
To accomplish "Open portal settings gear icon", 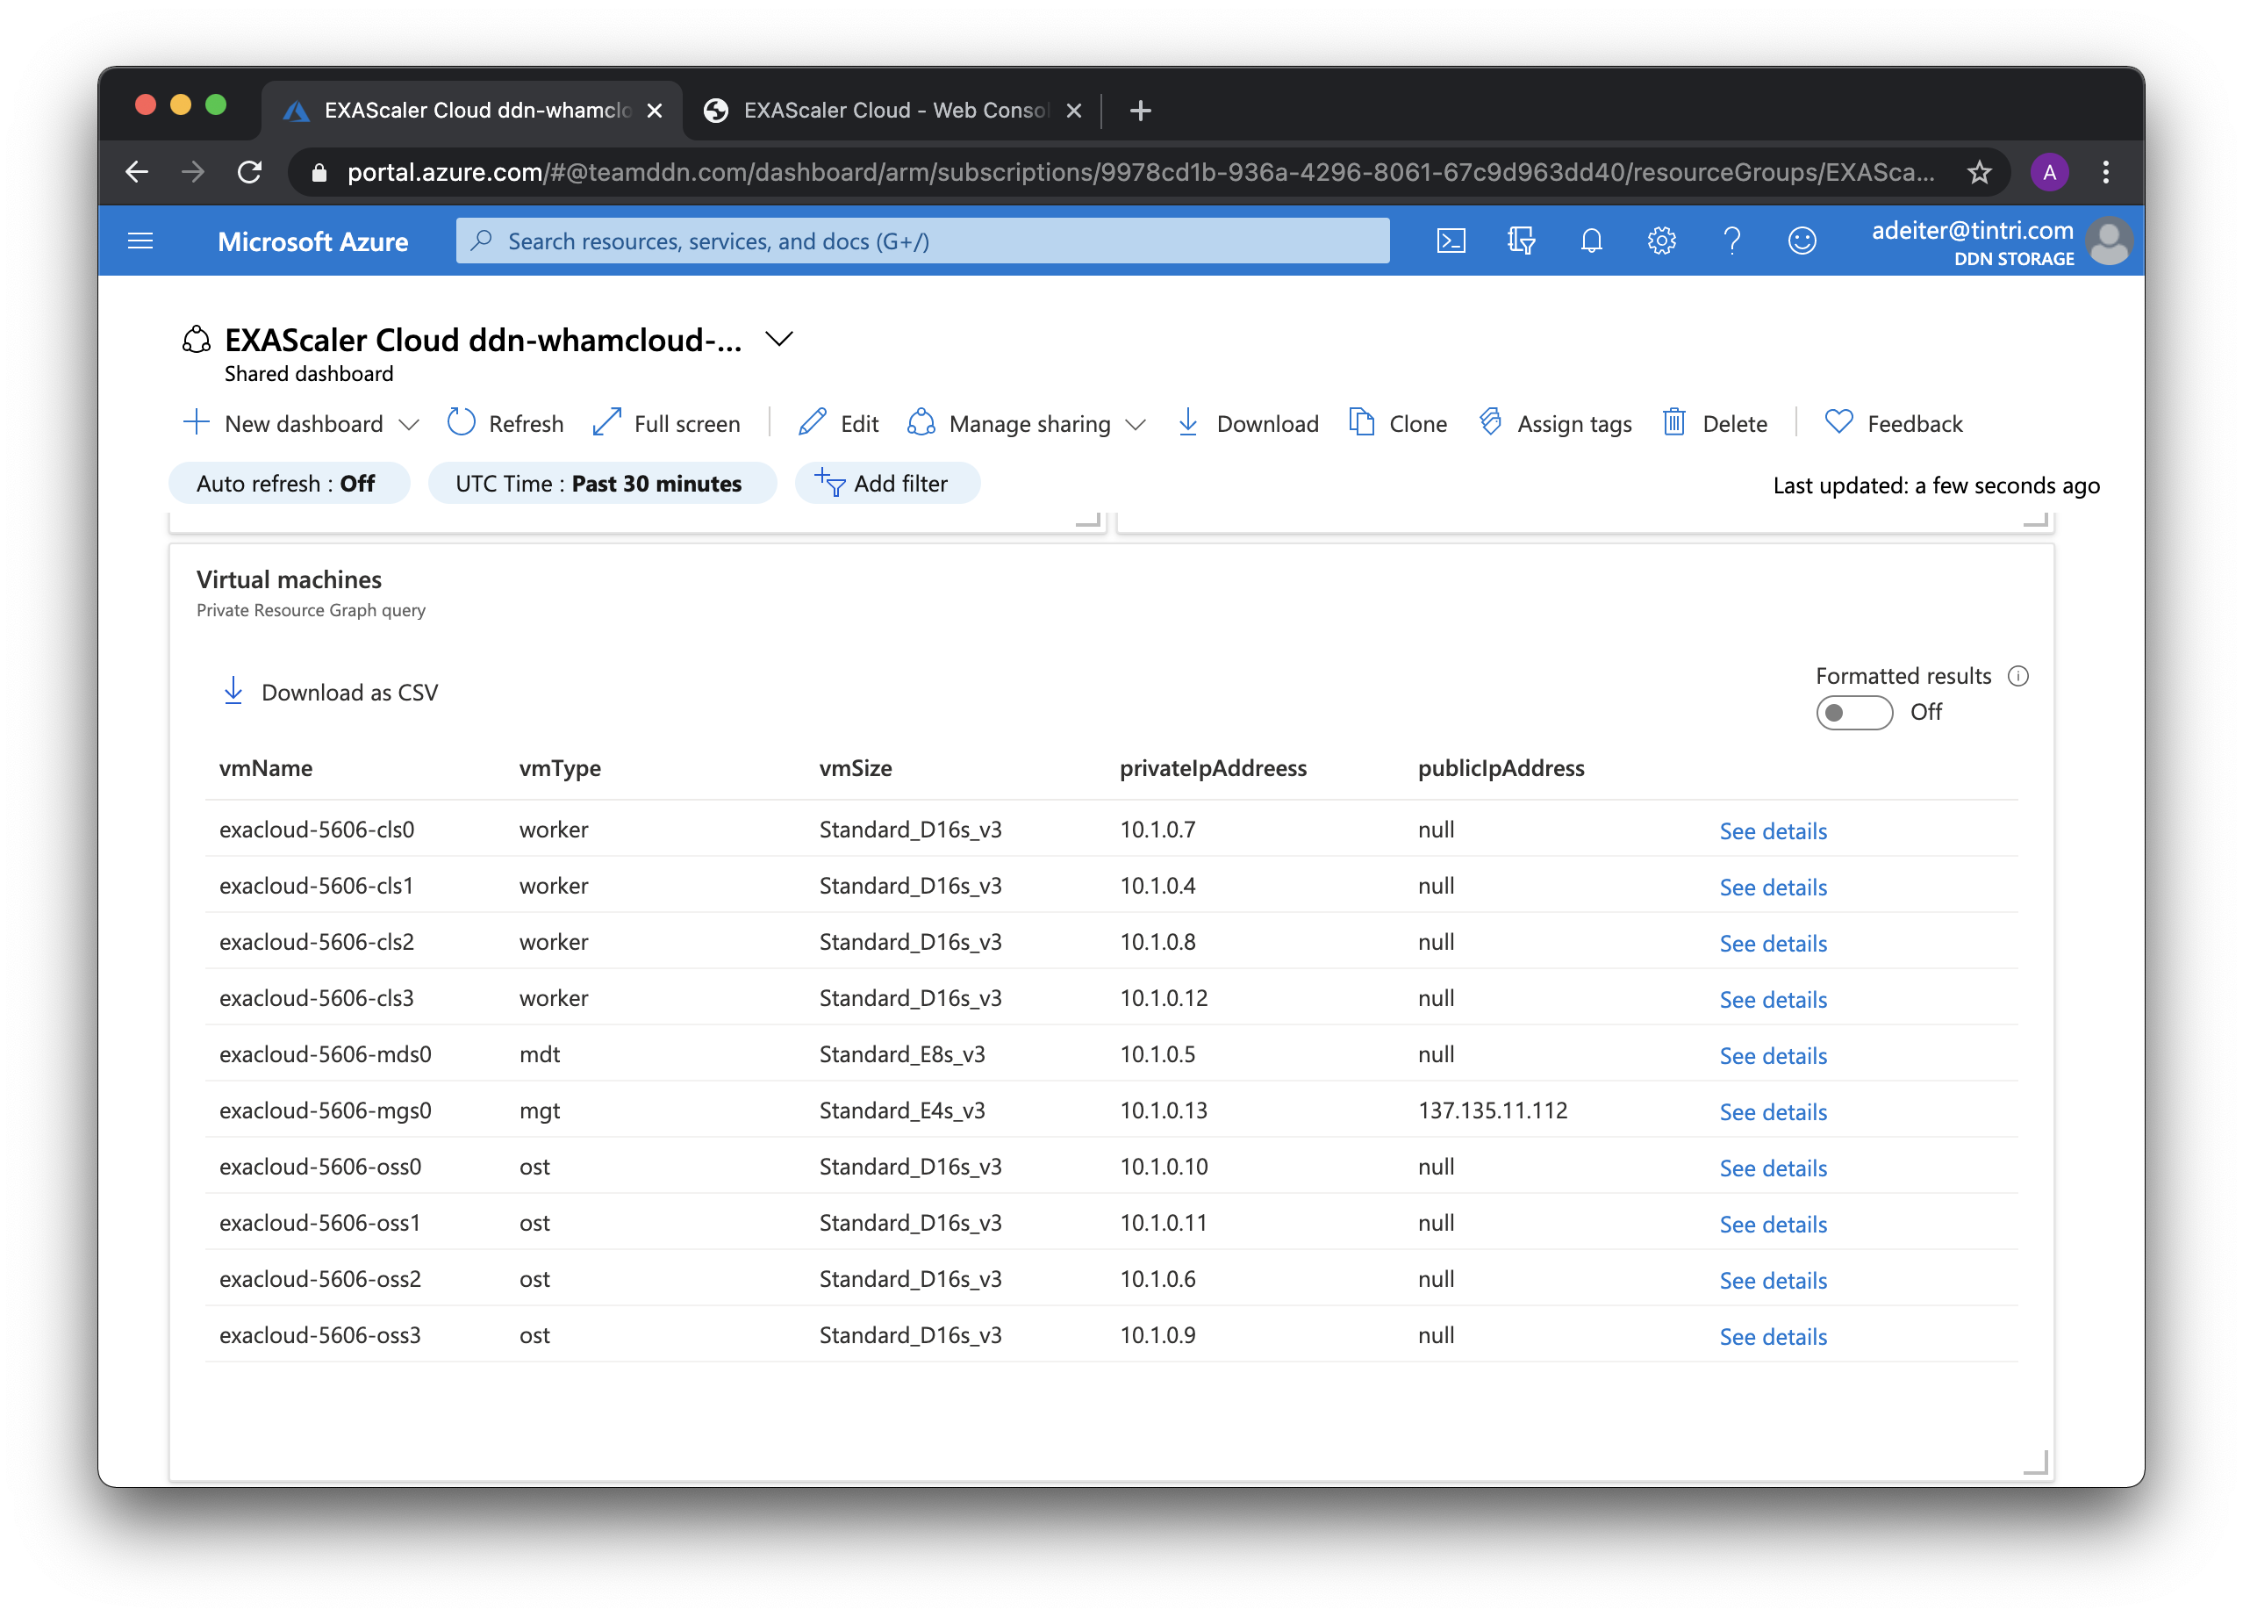I will point(1661,241).
